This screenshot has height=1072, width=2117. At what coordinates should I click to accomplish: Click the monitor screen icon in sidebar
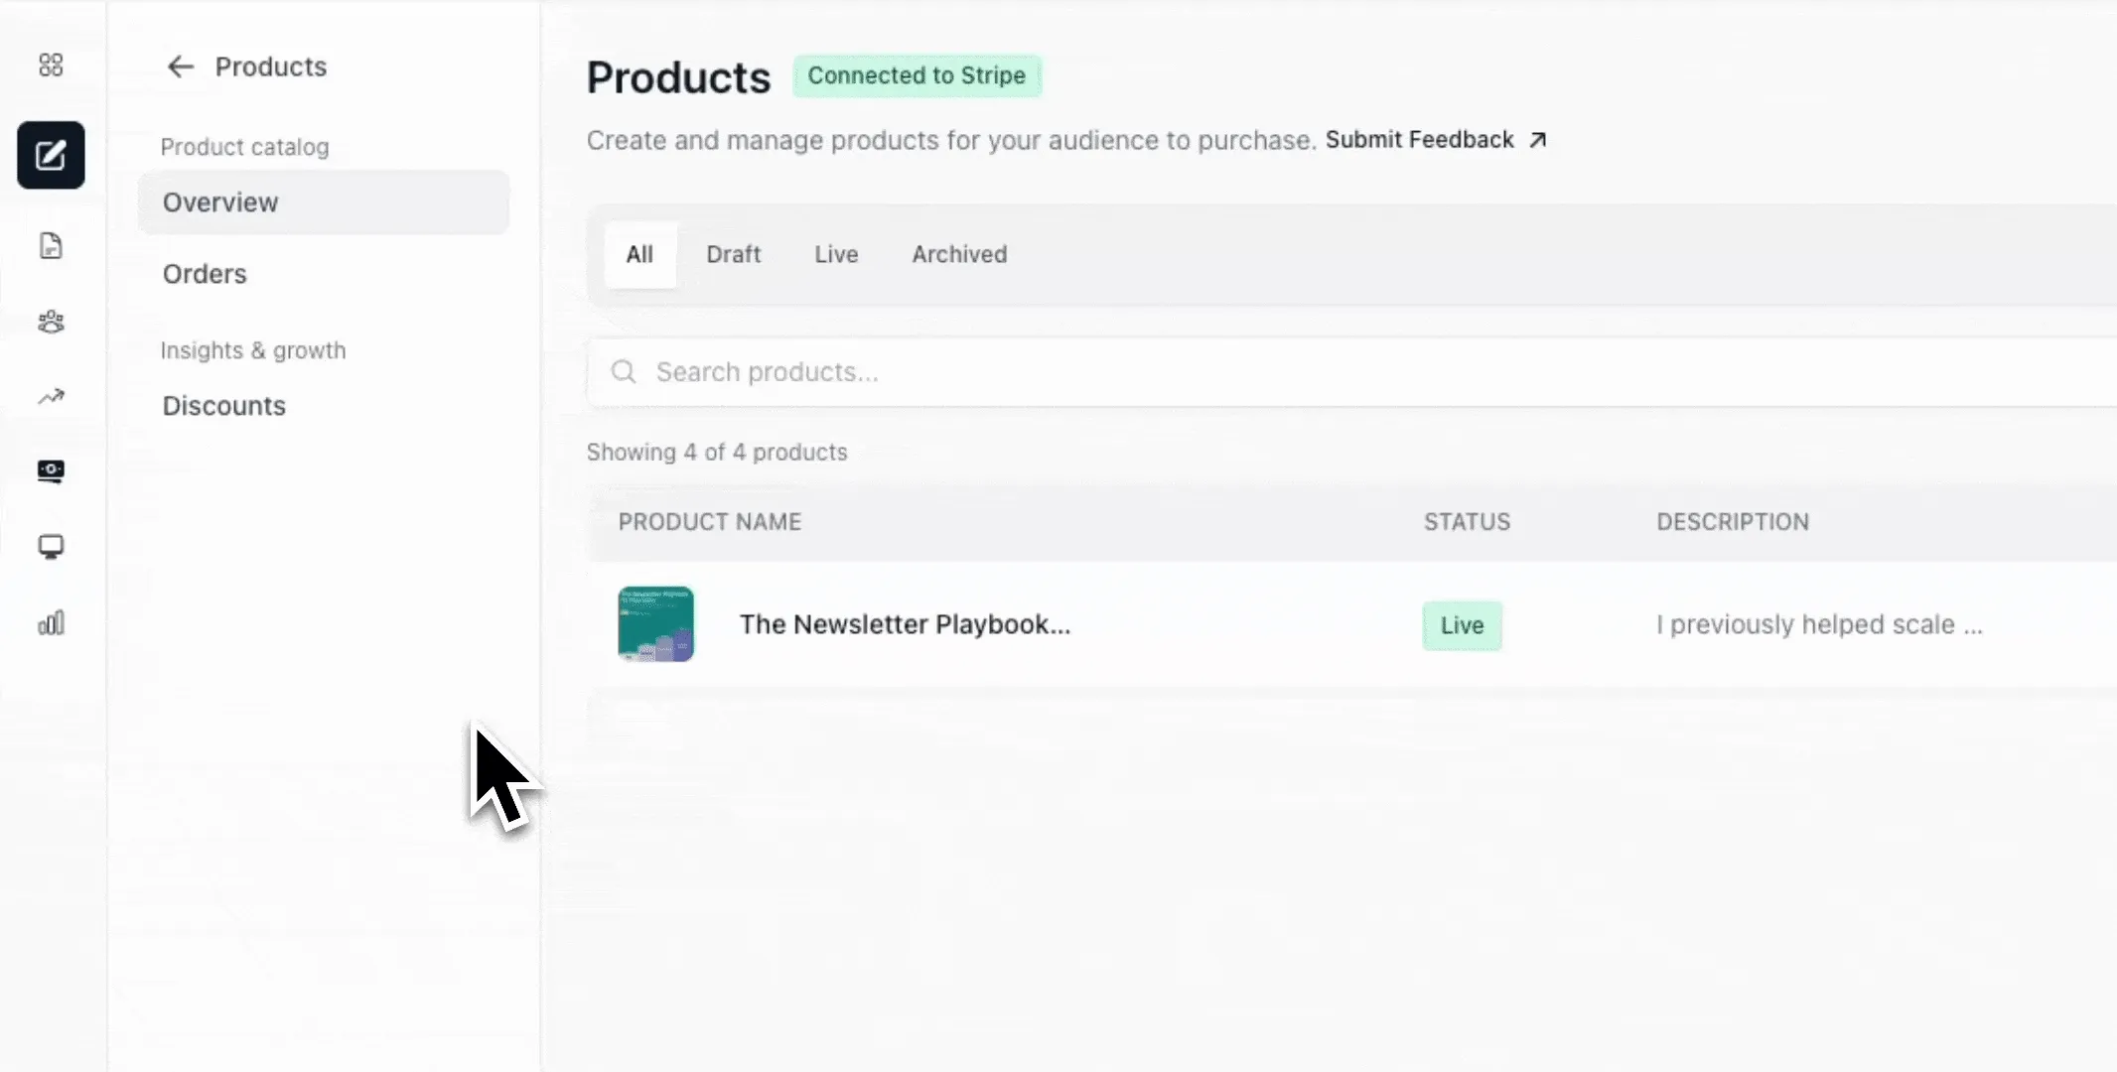(x=51, y=547)
